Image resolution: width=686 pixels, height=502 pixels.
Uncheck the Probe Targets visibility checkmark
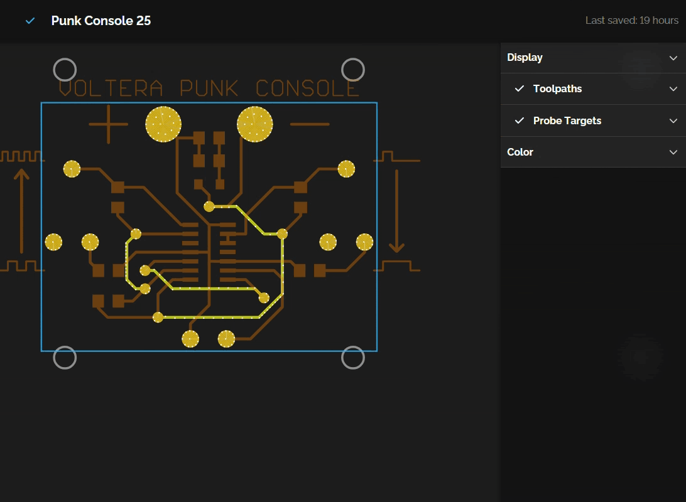pyautogui.click(x=520, y=121)
